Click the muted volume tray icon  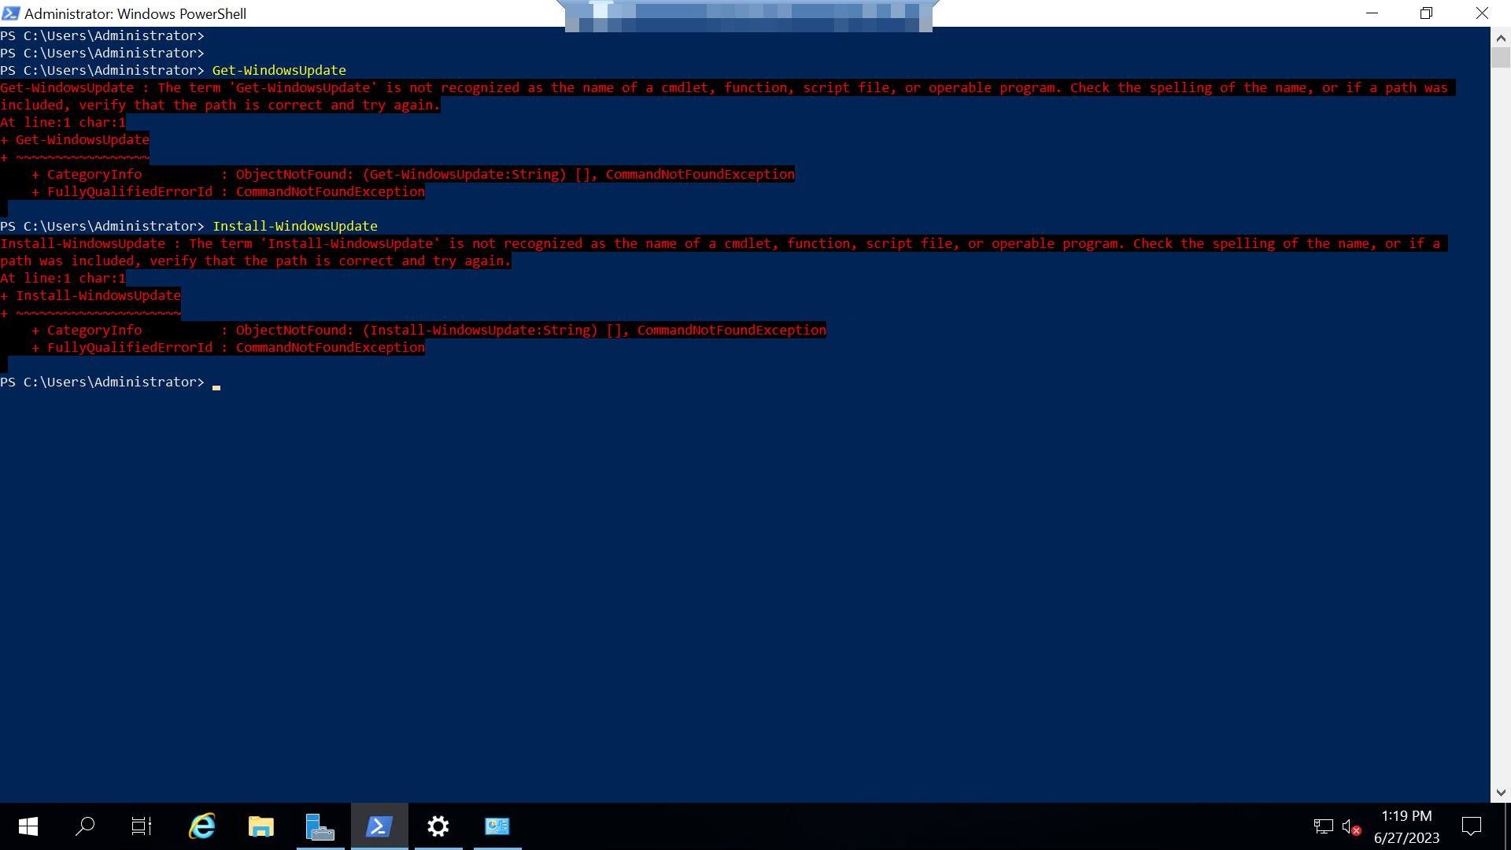point(1350,826)
